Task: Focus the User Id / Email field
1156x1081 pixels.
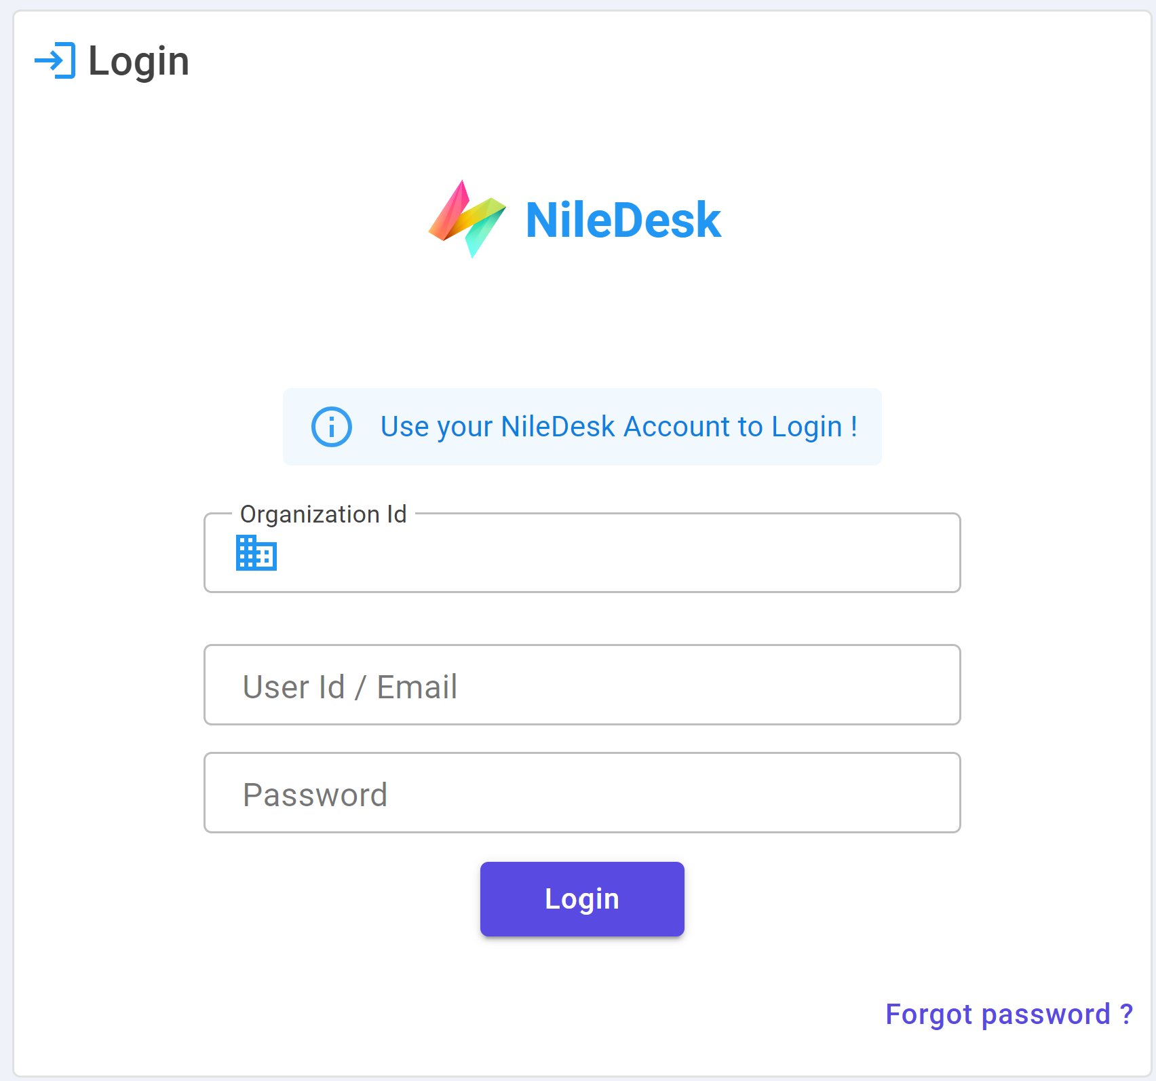Action: [x=582, y=685]
